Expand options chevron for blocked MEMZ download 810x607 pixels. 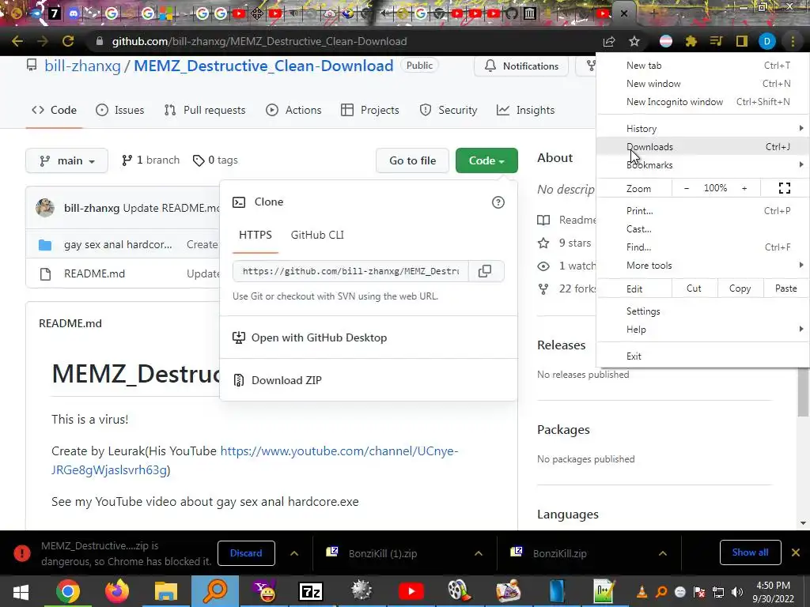pos(294,553)
